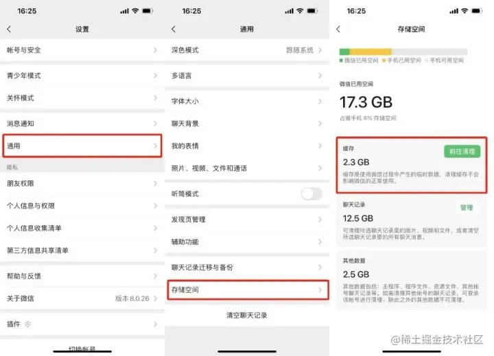Click the yellow 手机已用空间 legend marker
The width and height of the screenshot is (494, 356).
(384, 60)
